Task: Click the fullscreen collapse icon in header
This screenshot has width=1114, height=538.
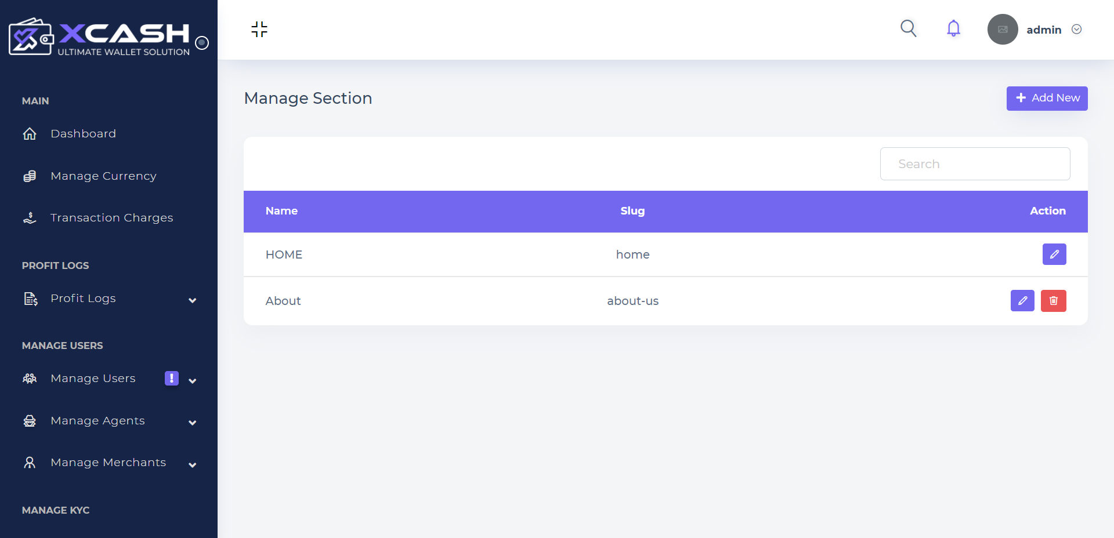Action: pos(259,29)
